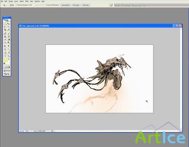Switch to Full Screen Mode
This screenshot has height=147, width=189.
9,70
